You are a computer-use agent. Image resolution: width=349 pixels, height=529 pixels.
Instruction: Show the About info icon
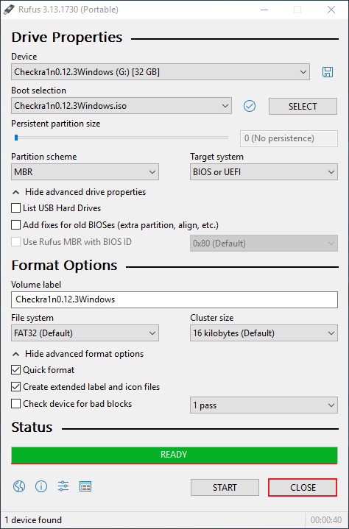[x=41, y=486]
